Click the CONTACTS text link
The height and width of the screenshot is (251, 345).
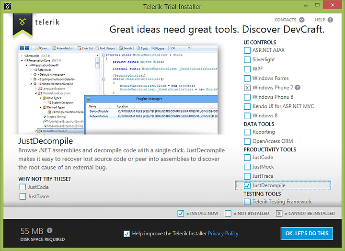coord(286,20)
